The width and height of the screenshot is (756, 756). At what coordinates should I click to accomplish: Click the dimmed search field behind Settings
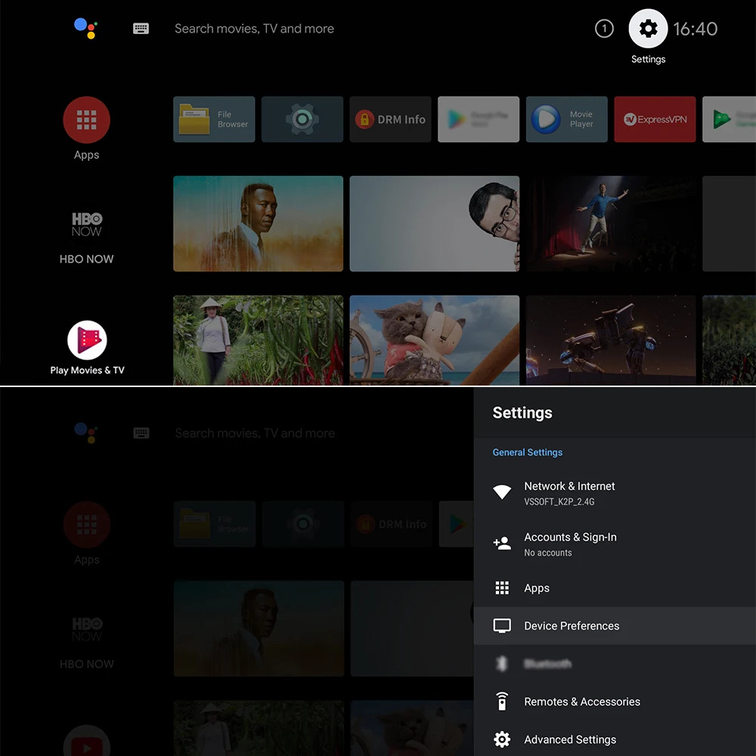255,433
